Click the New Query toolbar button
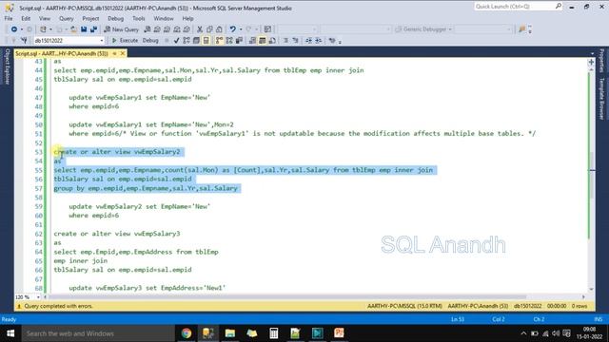 [121, 29]
